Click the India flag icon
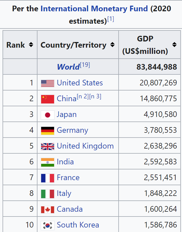Screen dimensions: 182x232 click(47, 162)
